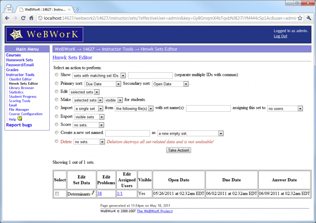Screen dimensions: 316x223
Task: Click the browser home icon
Action: (32, 18)
